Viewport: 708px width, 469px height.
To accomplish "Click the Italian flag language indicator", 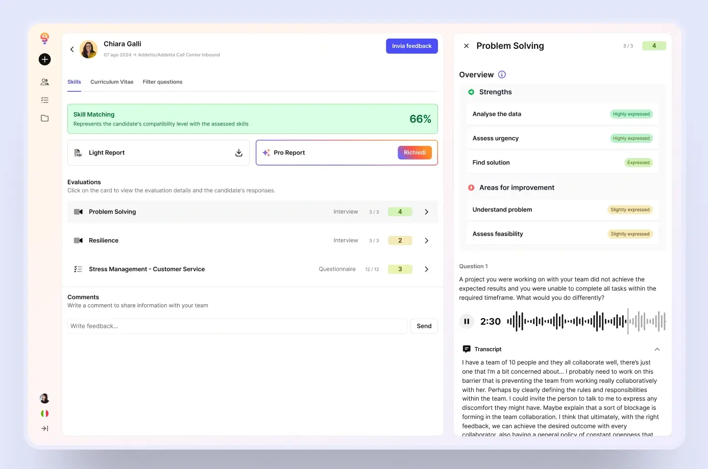I will click(x=44, y=413).
